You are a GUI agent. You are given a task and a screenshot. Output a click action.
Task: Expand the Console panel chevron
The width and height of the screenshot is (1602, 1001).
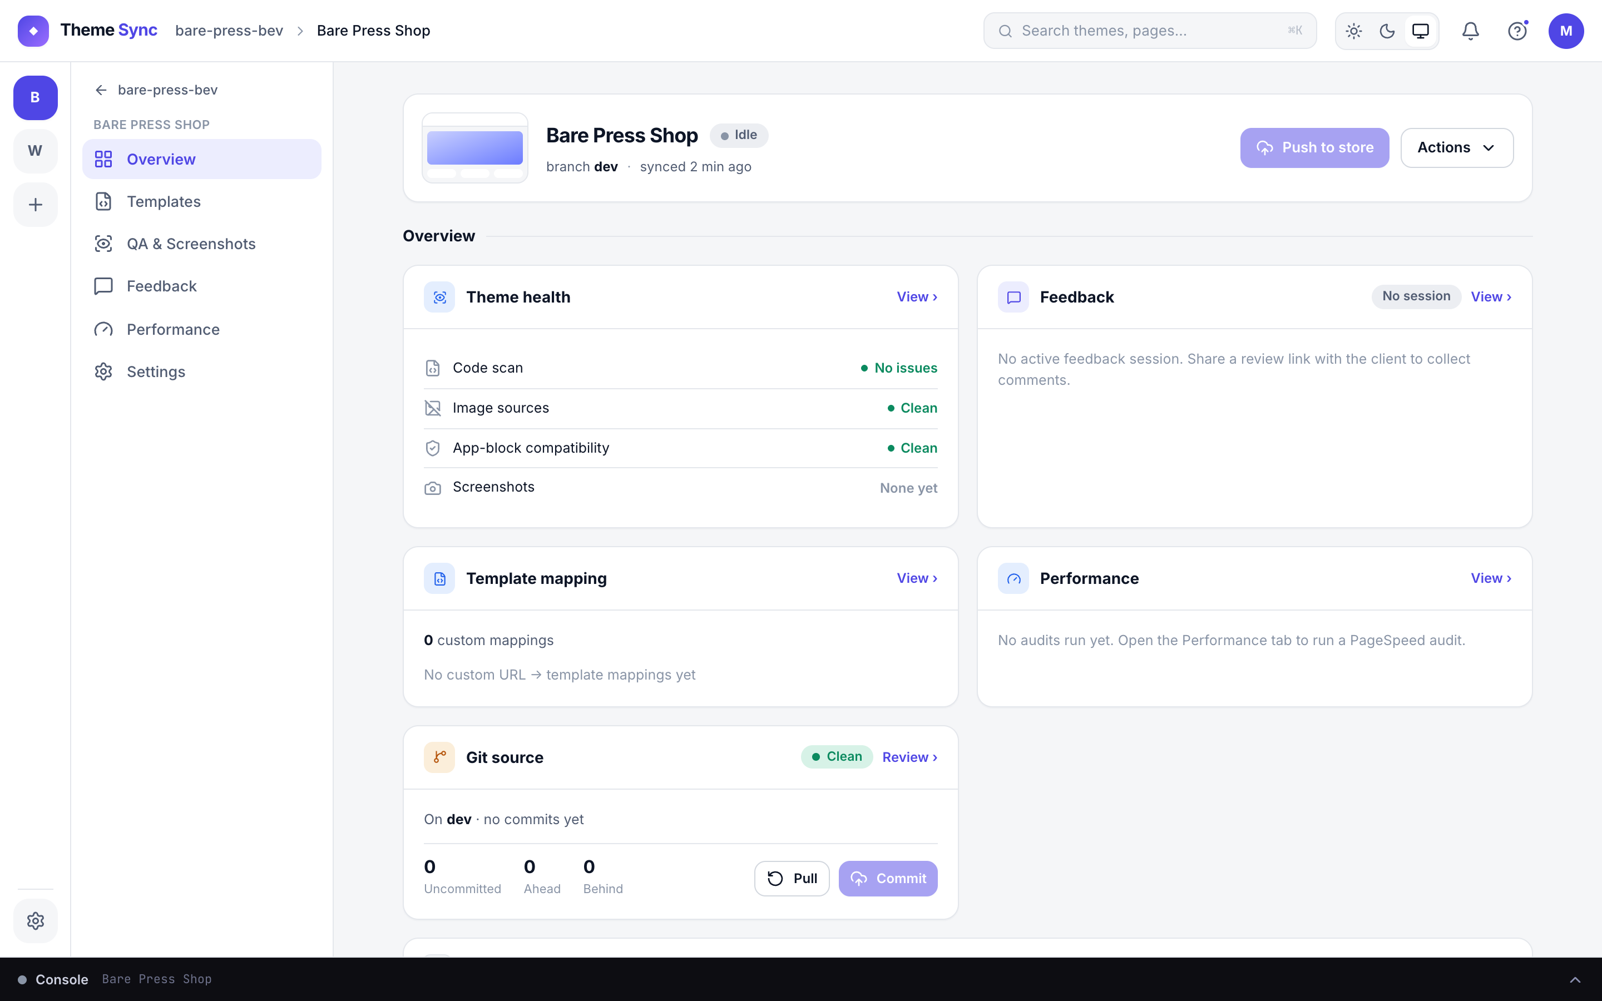pyautogui.click(x=1575, y=979)
